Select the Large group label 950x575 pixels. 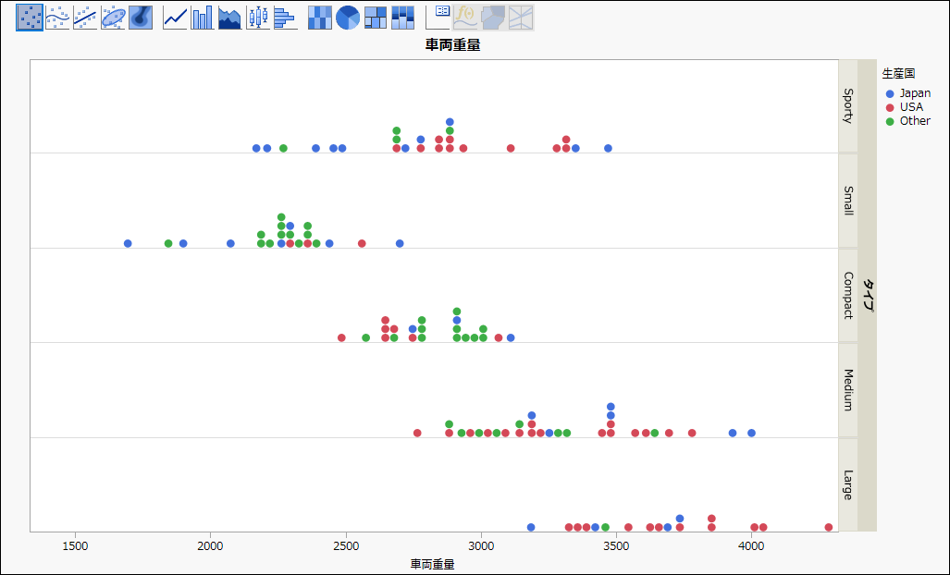point(848,484)
